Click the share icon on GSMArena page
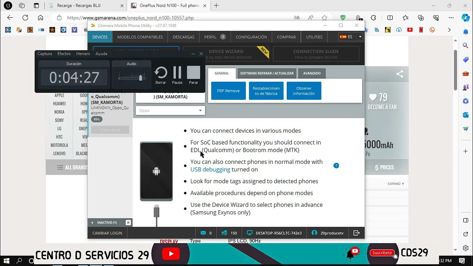Screen dimensions: 473x266 (399, 74)
